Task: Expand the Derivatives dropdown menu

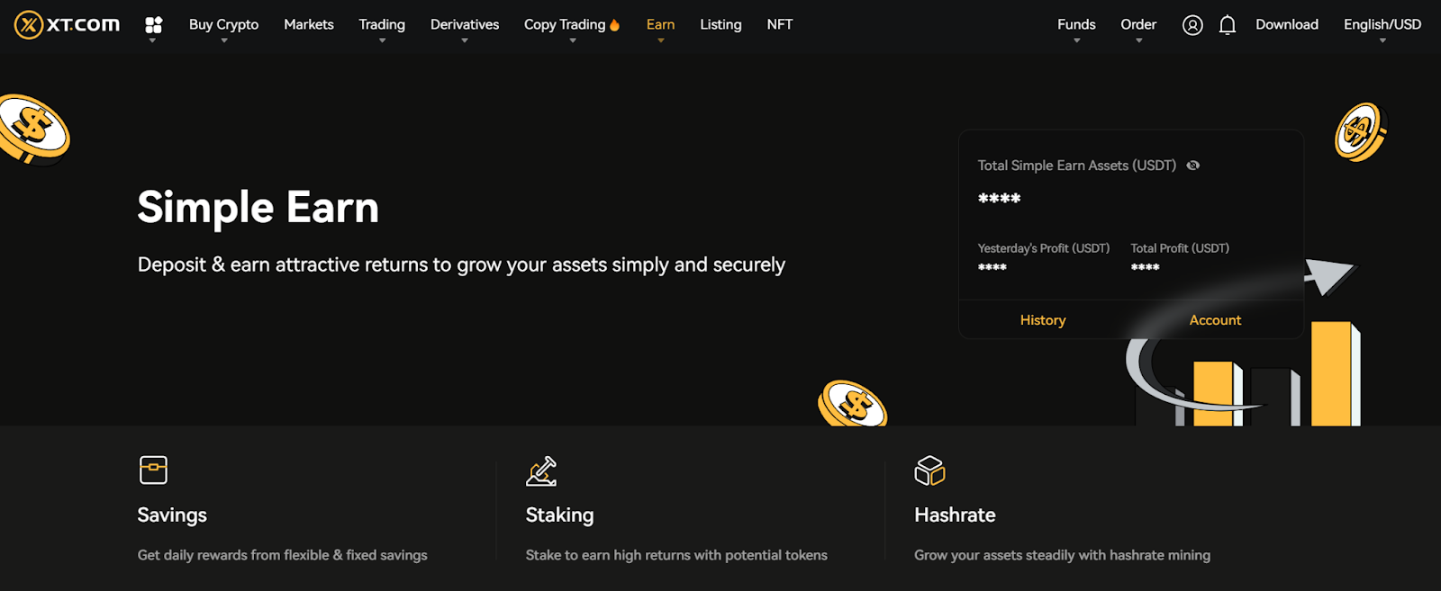Action: pyautogui.click(x=464, y=25)
